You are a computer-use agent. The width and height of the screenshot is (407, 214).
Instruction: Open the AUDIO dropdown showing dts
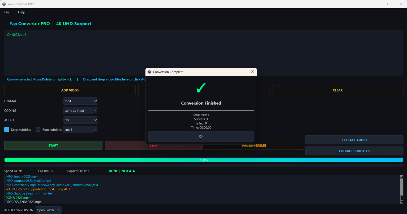point(80,120)
